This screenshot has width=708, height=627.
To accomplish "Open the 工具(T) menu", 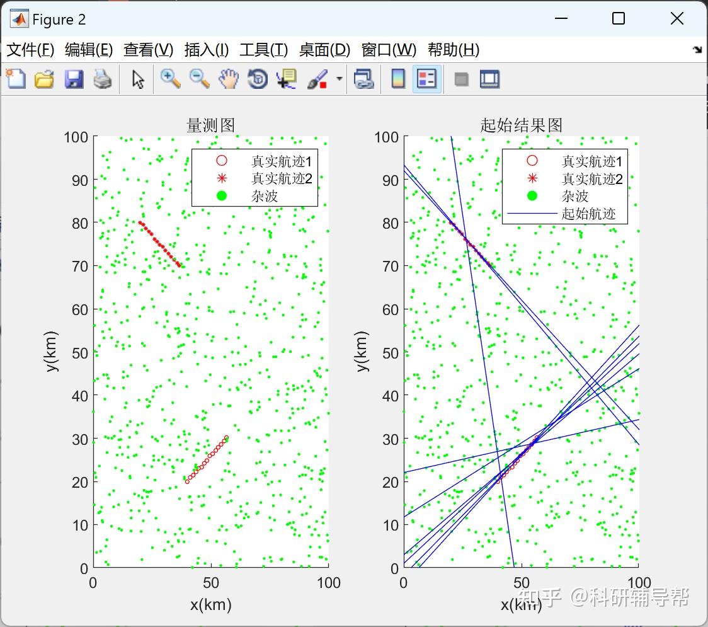I will point(263,50).
